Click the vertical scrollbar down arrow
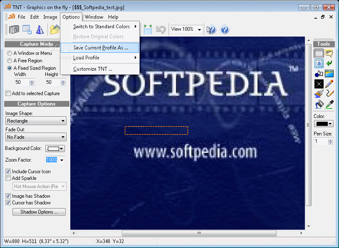This screenshot has width=339, height=248. pos(309,226)
